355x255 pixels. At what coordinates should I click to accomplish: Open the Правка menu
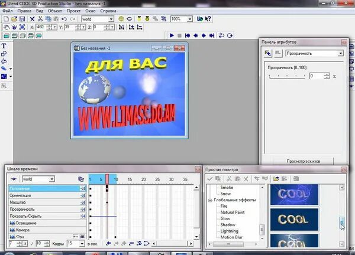click(24, 11)
